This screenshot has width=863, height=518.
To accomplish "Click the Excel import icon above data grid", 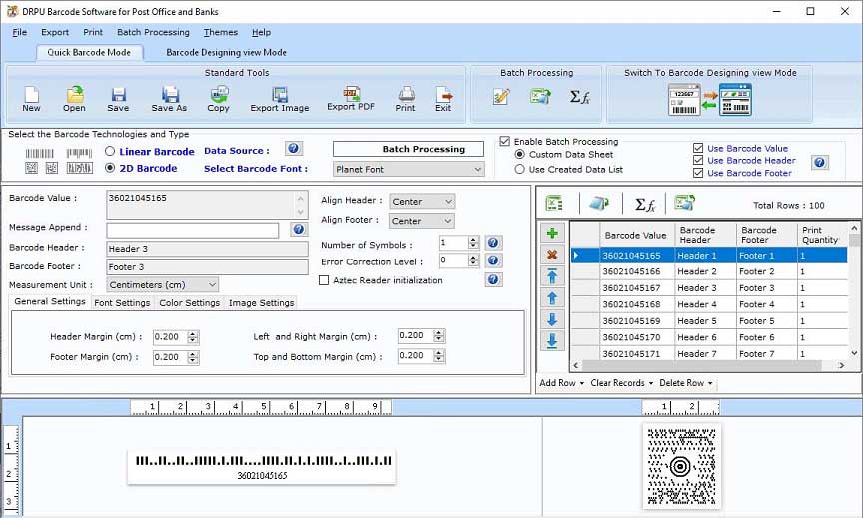I will [554, 204].
